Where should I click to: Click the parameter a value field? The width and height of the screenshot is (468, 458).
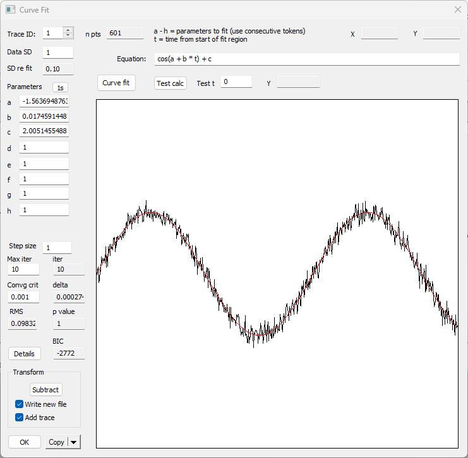click(x=44, y=102)
